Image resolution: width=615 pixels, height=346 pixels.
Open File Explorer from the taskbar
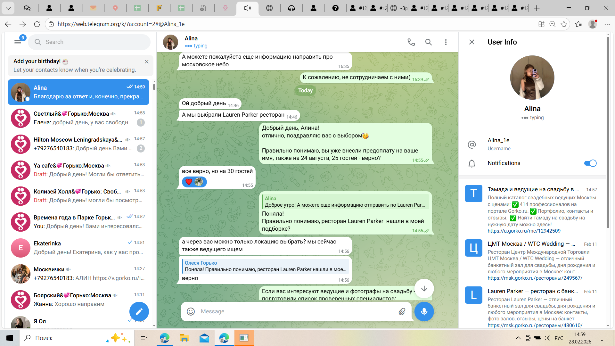pos(184,338)
